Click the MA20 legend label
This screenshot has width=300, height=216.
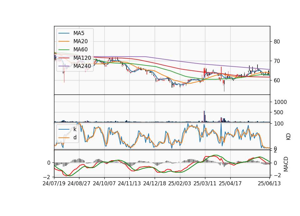[80, 41]
